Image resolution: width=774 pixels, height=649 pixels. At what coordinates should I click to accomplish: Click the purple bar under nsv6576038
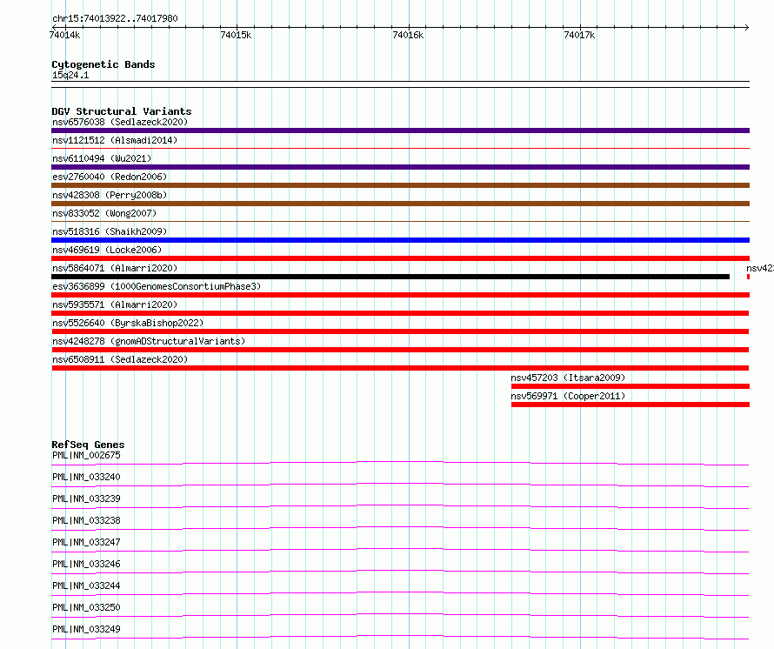coord(400,130)
